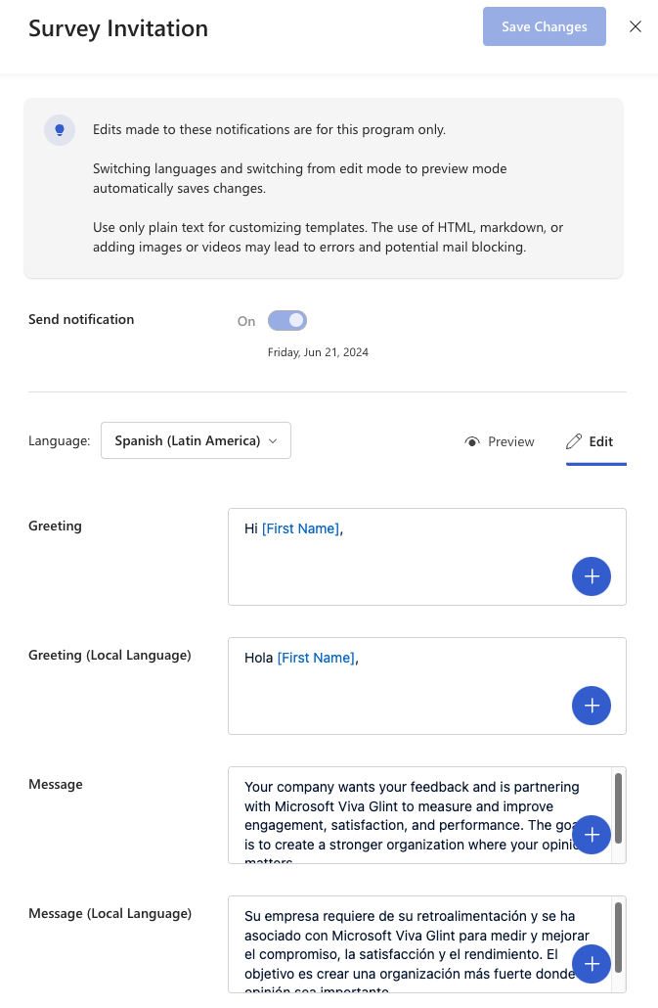
Task: Select Spanish (Latin America) language selector chevron
Action: pyautogui.click(x=274, y=440)
